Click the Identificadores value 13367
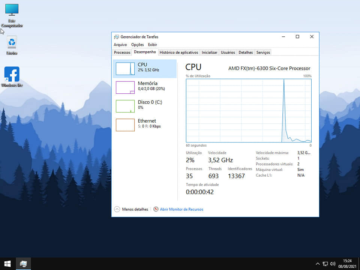 click(236, 176)
